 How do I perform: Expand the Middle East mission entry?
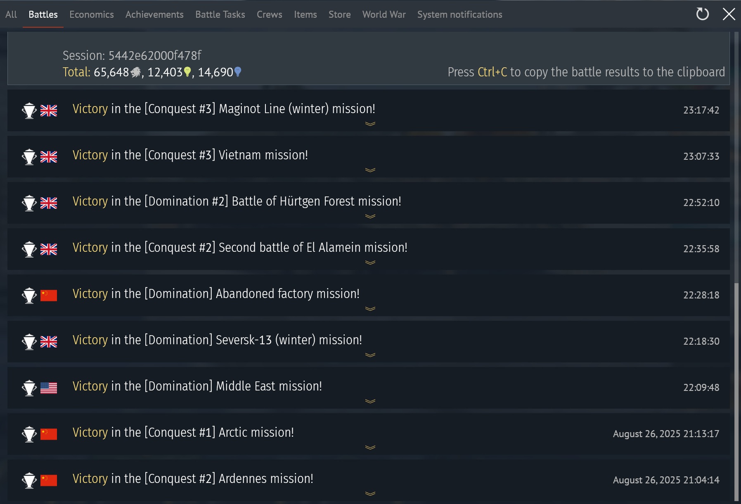click(x=370, y=401)
